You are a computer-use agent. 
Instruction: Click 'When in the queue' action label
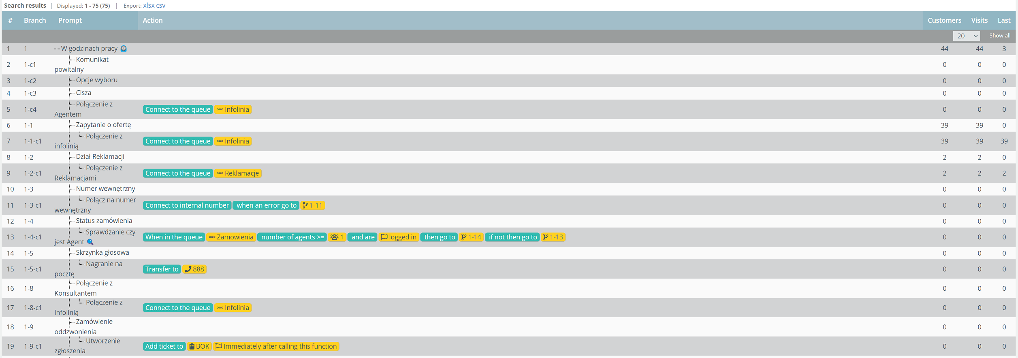[x=174, y=237]
